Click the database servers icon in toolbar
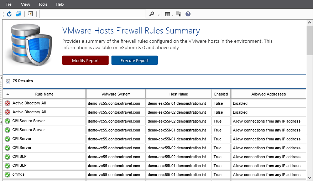Screen dimensions: 313x181 (19, 14)
